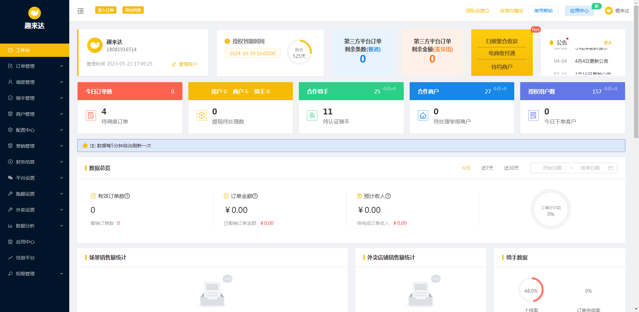Click the 待调度订单 document icon
Viewport: 639px width, 312px height.
pyautogui.click(x=91, y=115)
